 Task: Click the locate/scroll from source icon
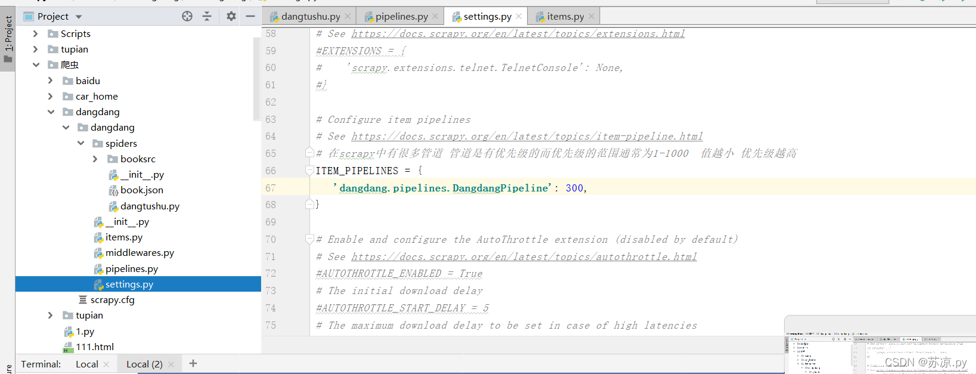[187, 16]
